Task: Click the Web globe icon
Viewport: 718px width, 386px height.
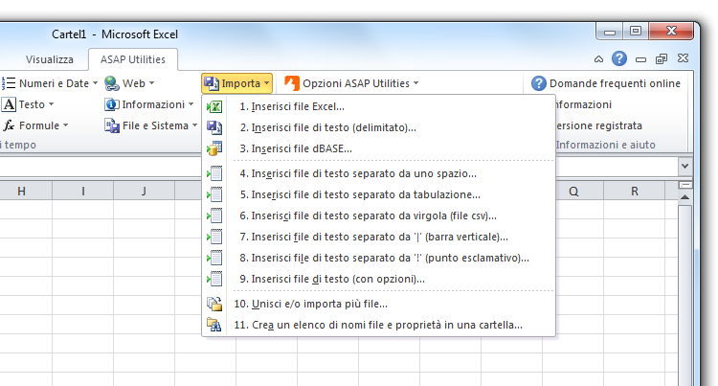Action: (x=112, y=83)
